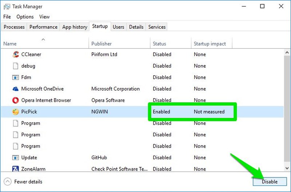Click the Microsoft OneDrive cloud icon

pyautogui.click(x=16, y=89)
